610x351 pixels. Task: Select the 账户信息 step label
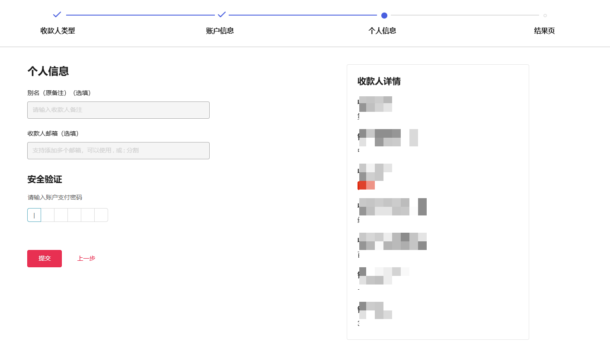pyautogui.click(x=220, y=31)
